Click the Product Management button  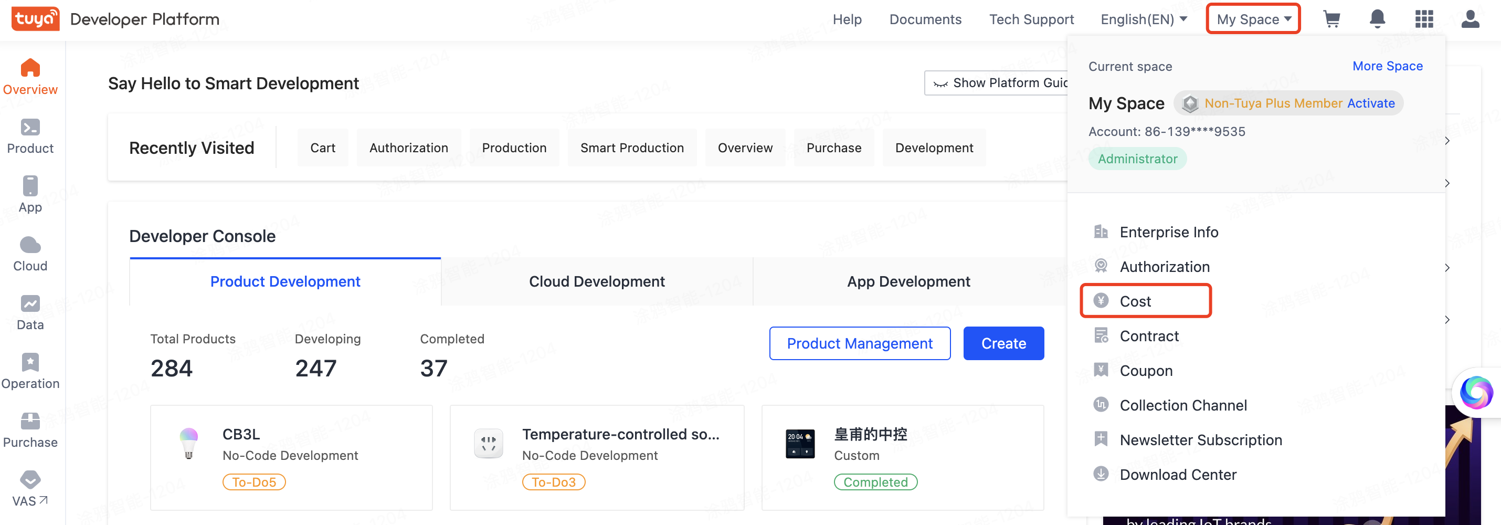pos(860,343)
